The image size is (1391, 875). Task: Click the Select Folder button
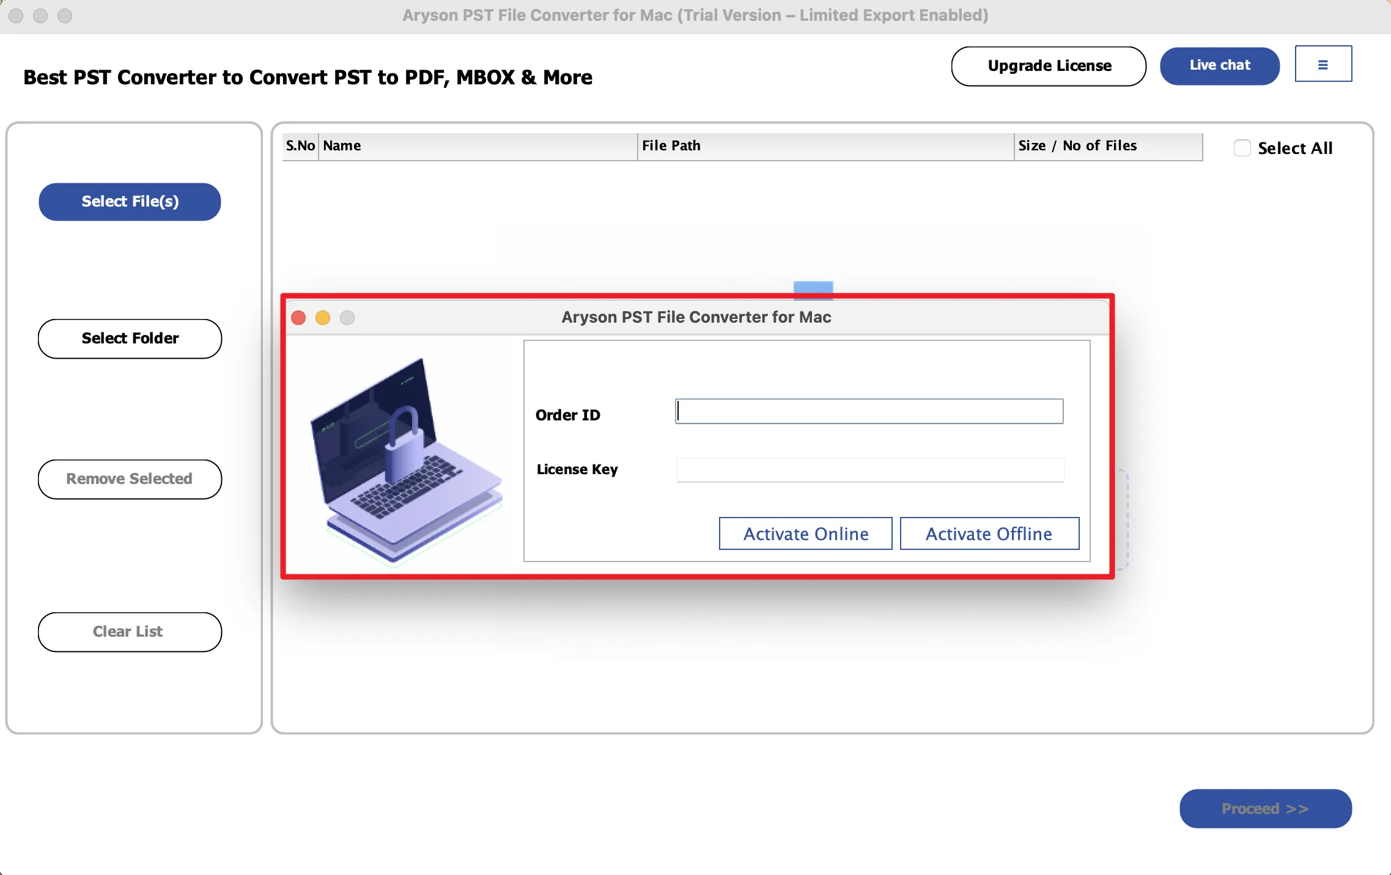pos(130,339)
